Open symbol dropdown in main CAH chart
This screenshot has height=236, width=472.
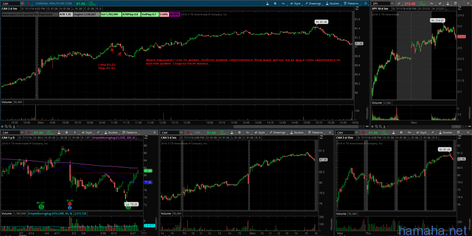click(22, 3)
